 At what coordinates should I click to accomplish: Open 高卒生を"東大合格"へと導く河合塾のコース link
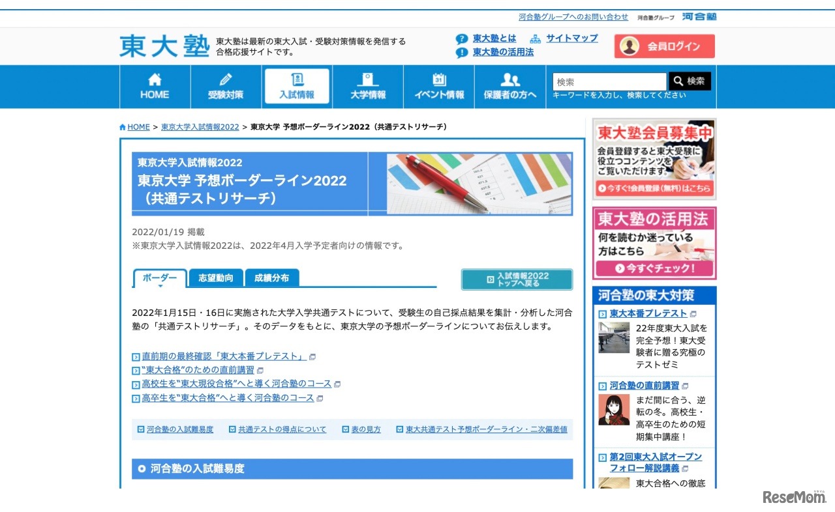click(228, 397)
